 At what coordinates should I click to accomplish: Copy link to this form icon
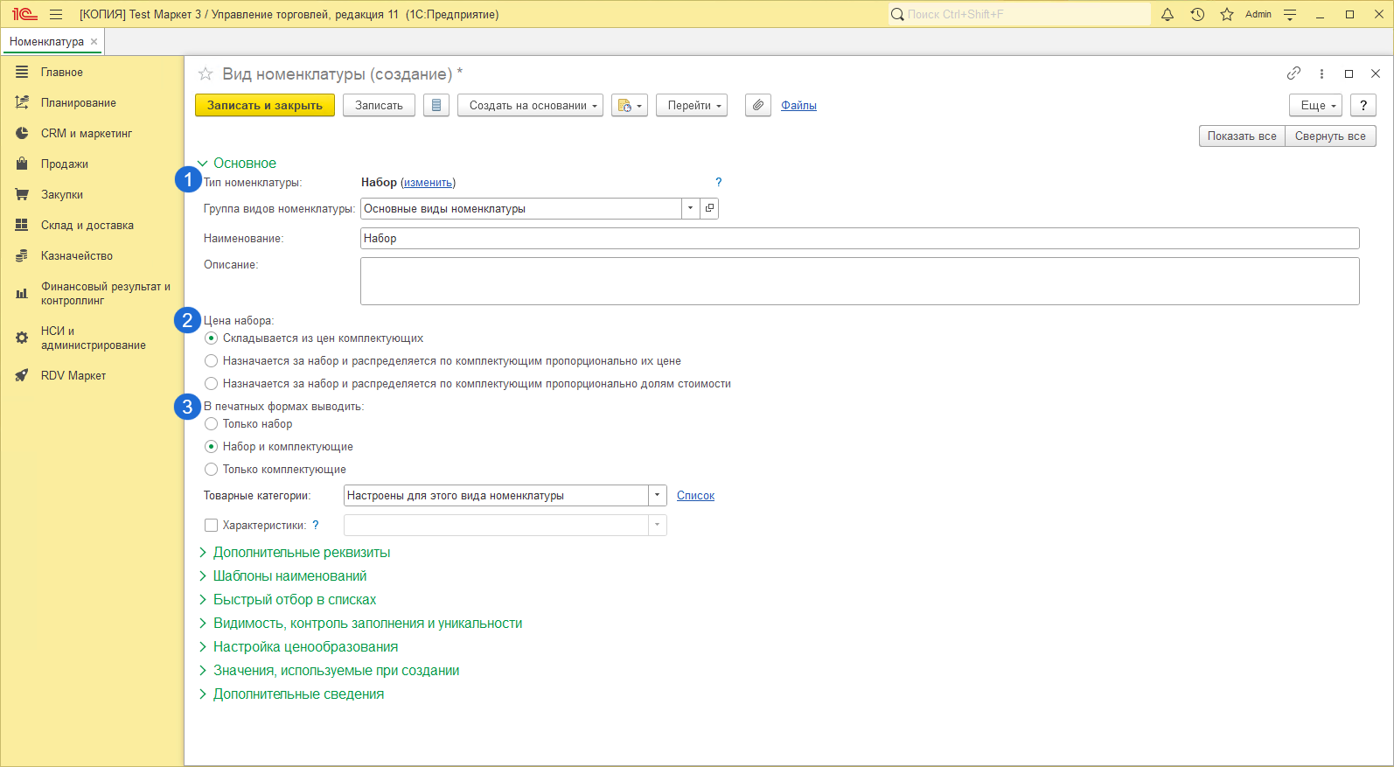[x=1293, y=73]
